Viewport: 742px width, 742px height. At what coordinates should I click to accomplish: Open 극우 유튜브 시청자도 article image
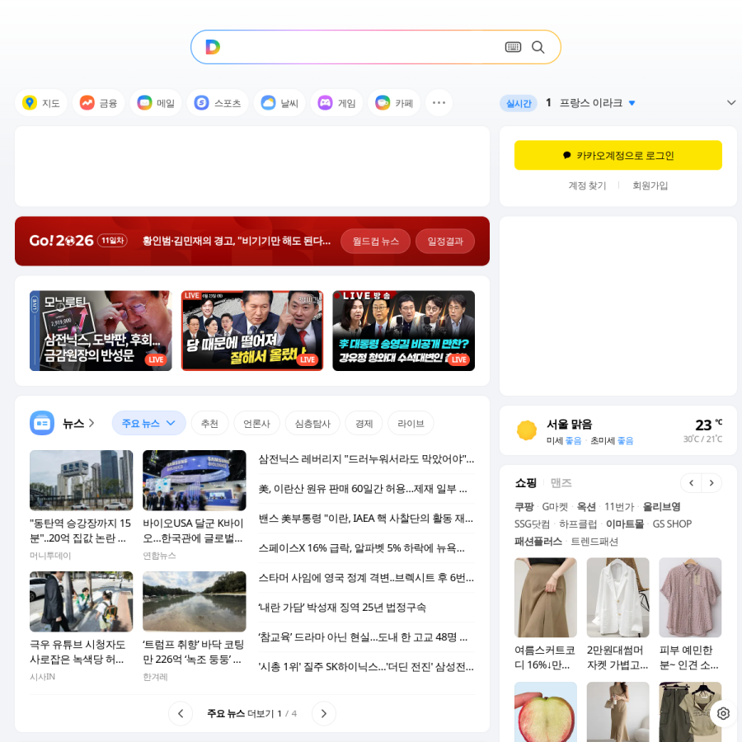[82, 602]
